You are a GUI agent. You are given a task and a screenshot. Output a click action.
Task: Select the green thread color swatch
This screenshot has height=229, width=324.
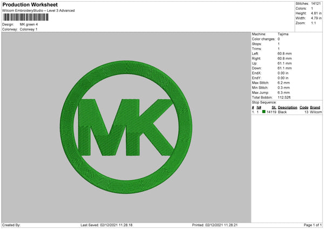click(x=264, y=112)
